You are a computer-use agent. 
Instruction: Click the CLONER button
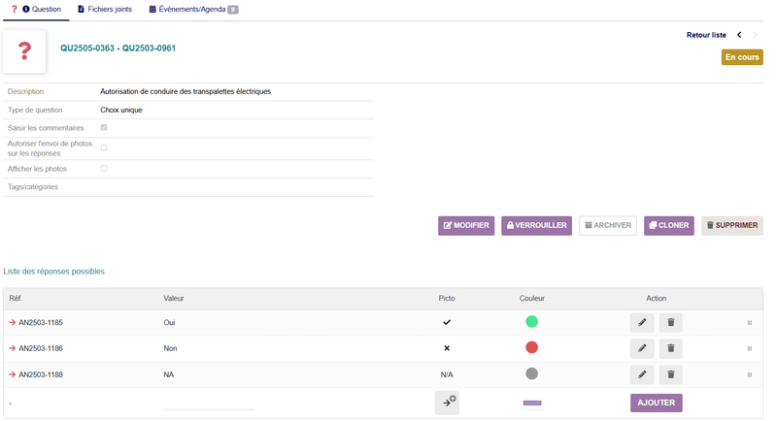click(668, 226)
